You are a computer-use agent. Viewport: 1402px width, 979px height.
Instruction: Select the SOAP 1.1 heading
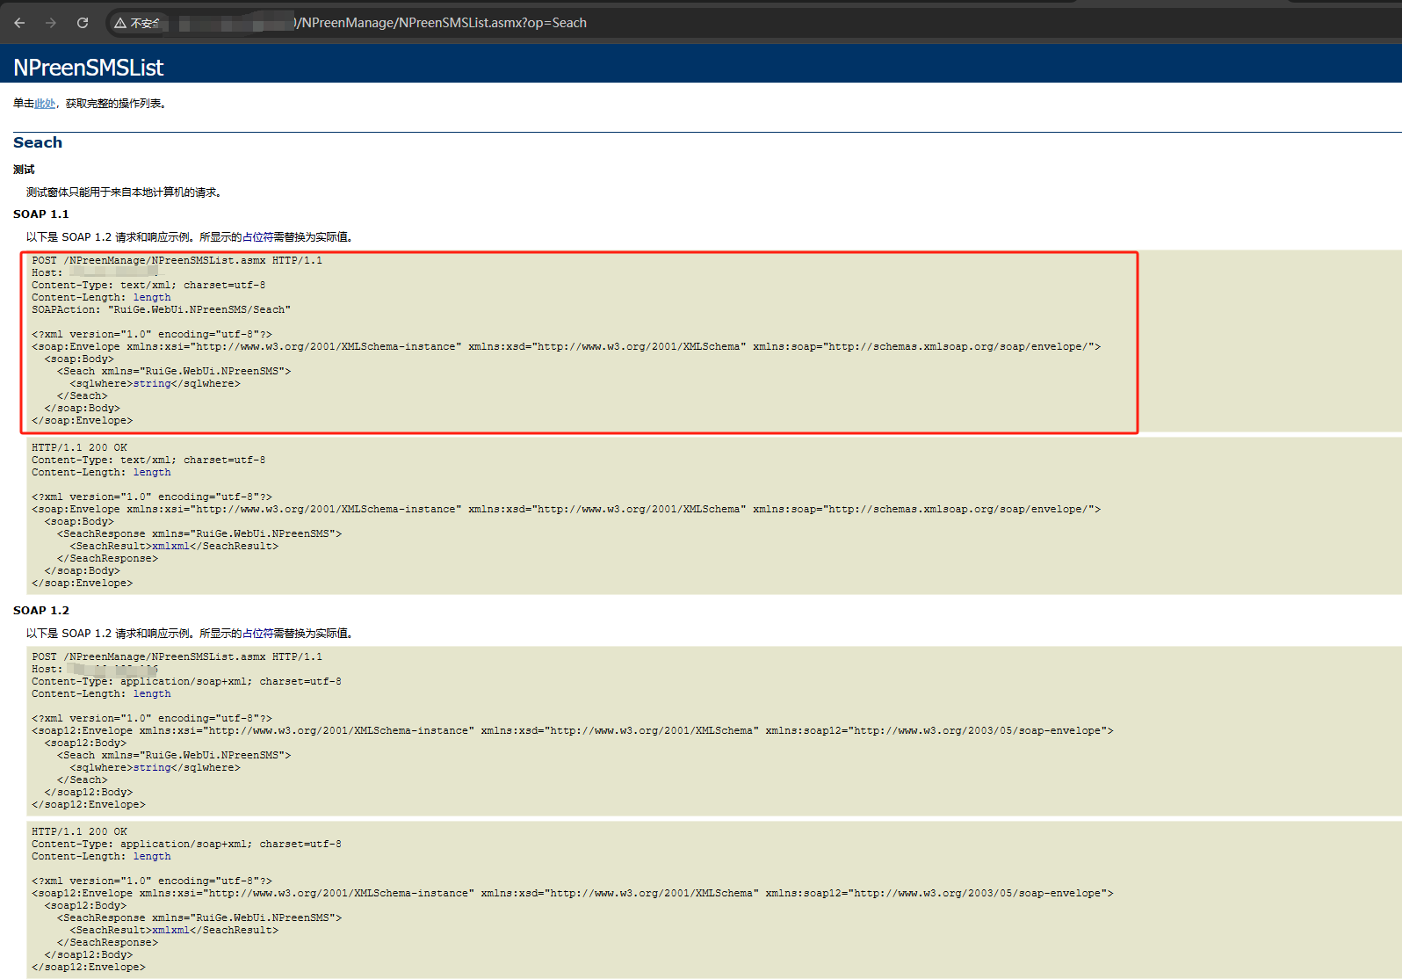coord(41,214)
